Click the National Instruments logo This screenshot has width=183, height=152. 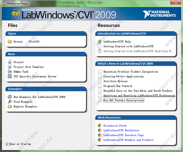point(160,14)
